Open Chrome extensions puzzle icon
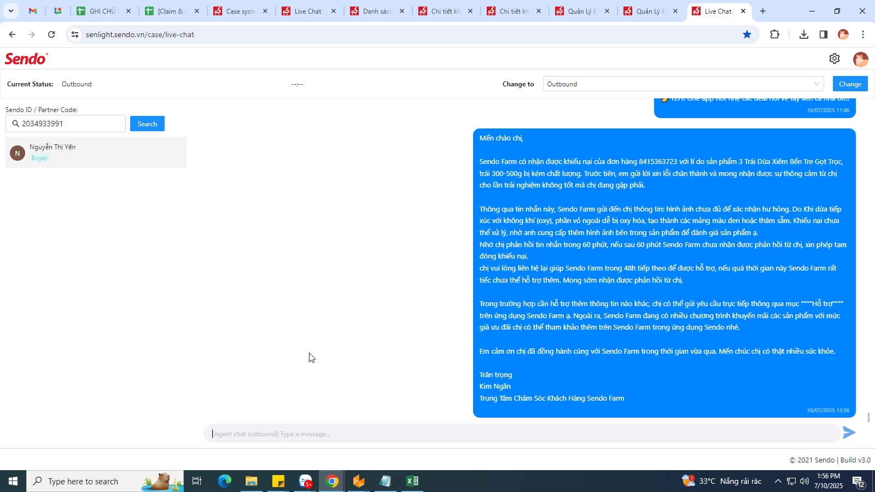 pos(774,34)
